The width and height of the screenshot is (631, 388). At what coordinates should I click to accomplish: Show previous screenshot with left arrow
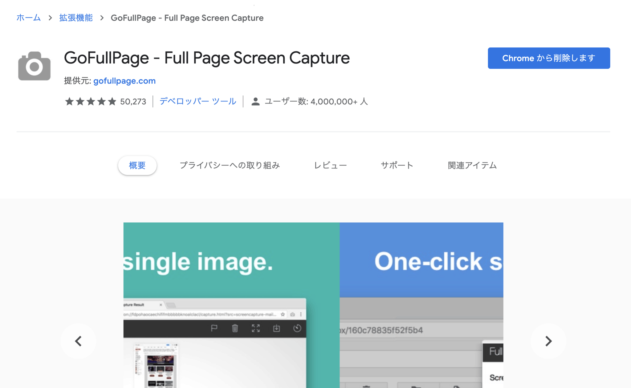tap(78, 341)
